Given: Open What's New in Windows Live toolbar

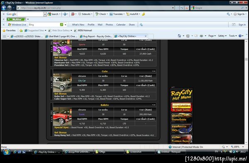Looking at the screenshot, I should pyautogui.click(x=78, y=25).
